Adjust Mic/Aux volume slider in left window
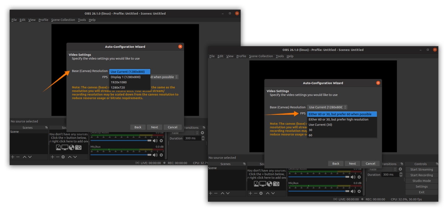 tap(121, 155)
